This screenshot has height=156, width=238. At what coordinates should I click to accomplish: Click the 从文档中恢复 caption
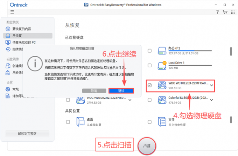177,125
